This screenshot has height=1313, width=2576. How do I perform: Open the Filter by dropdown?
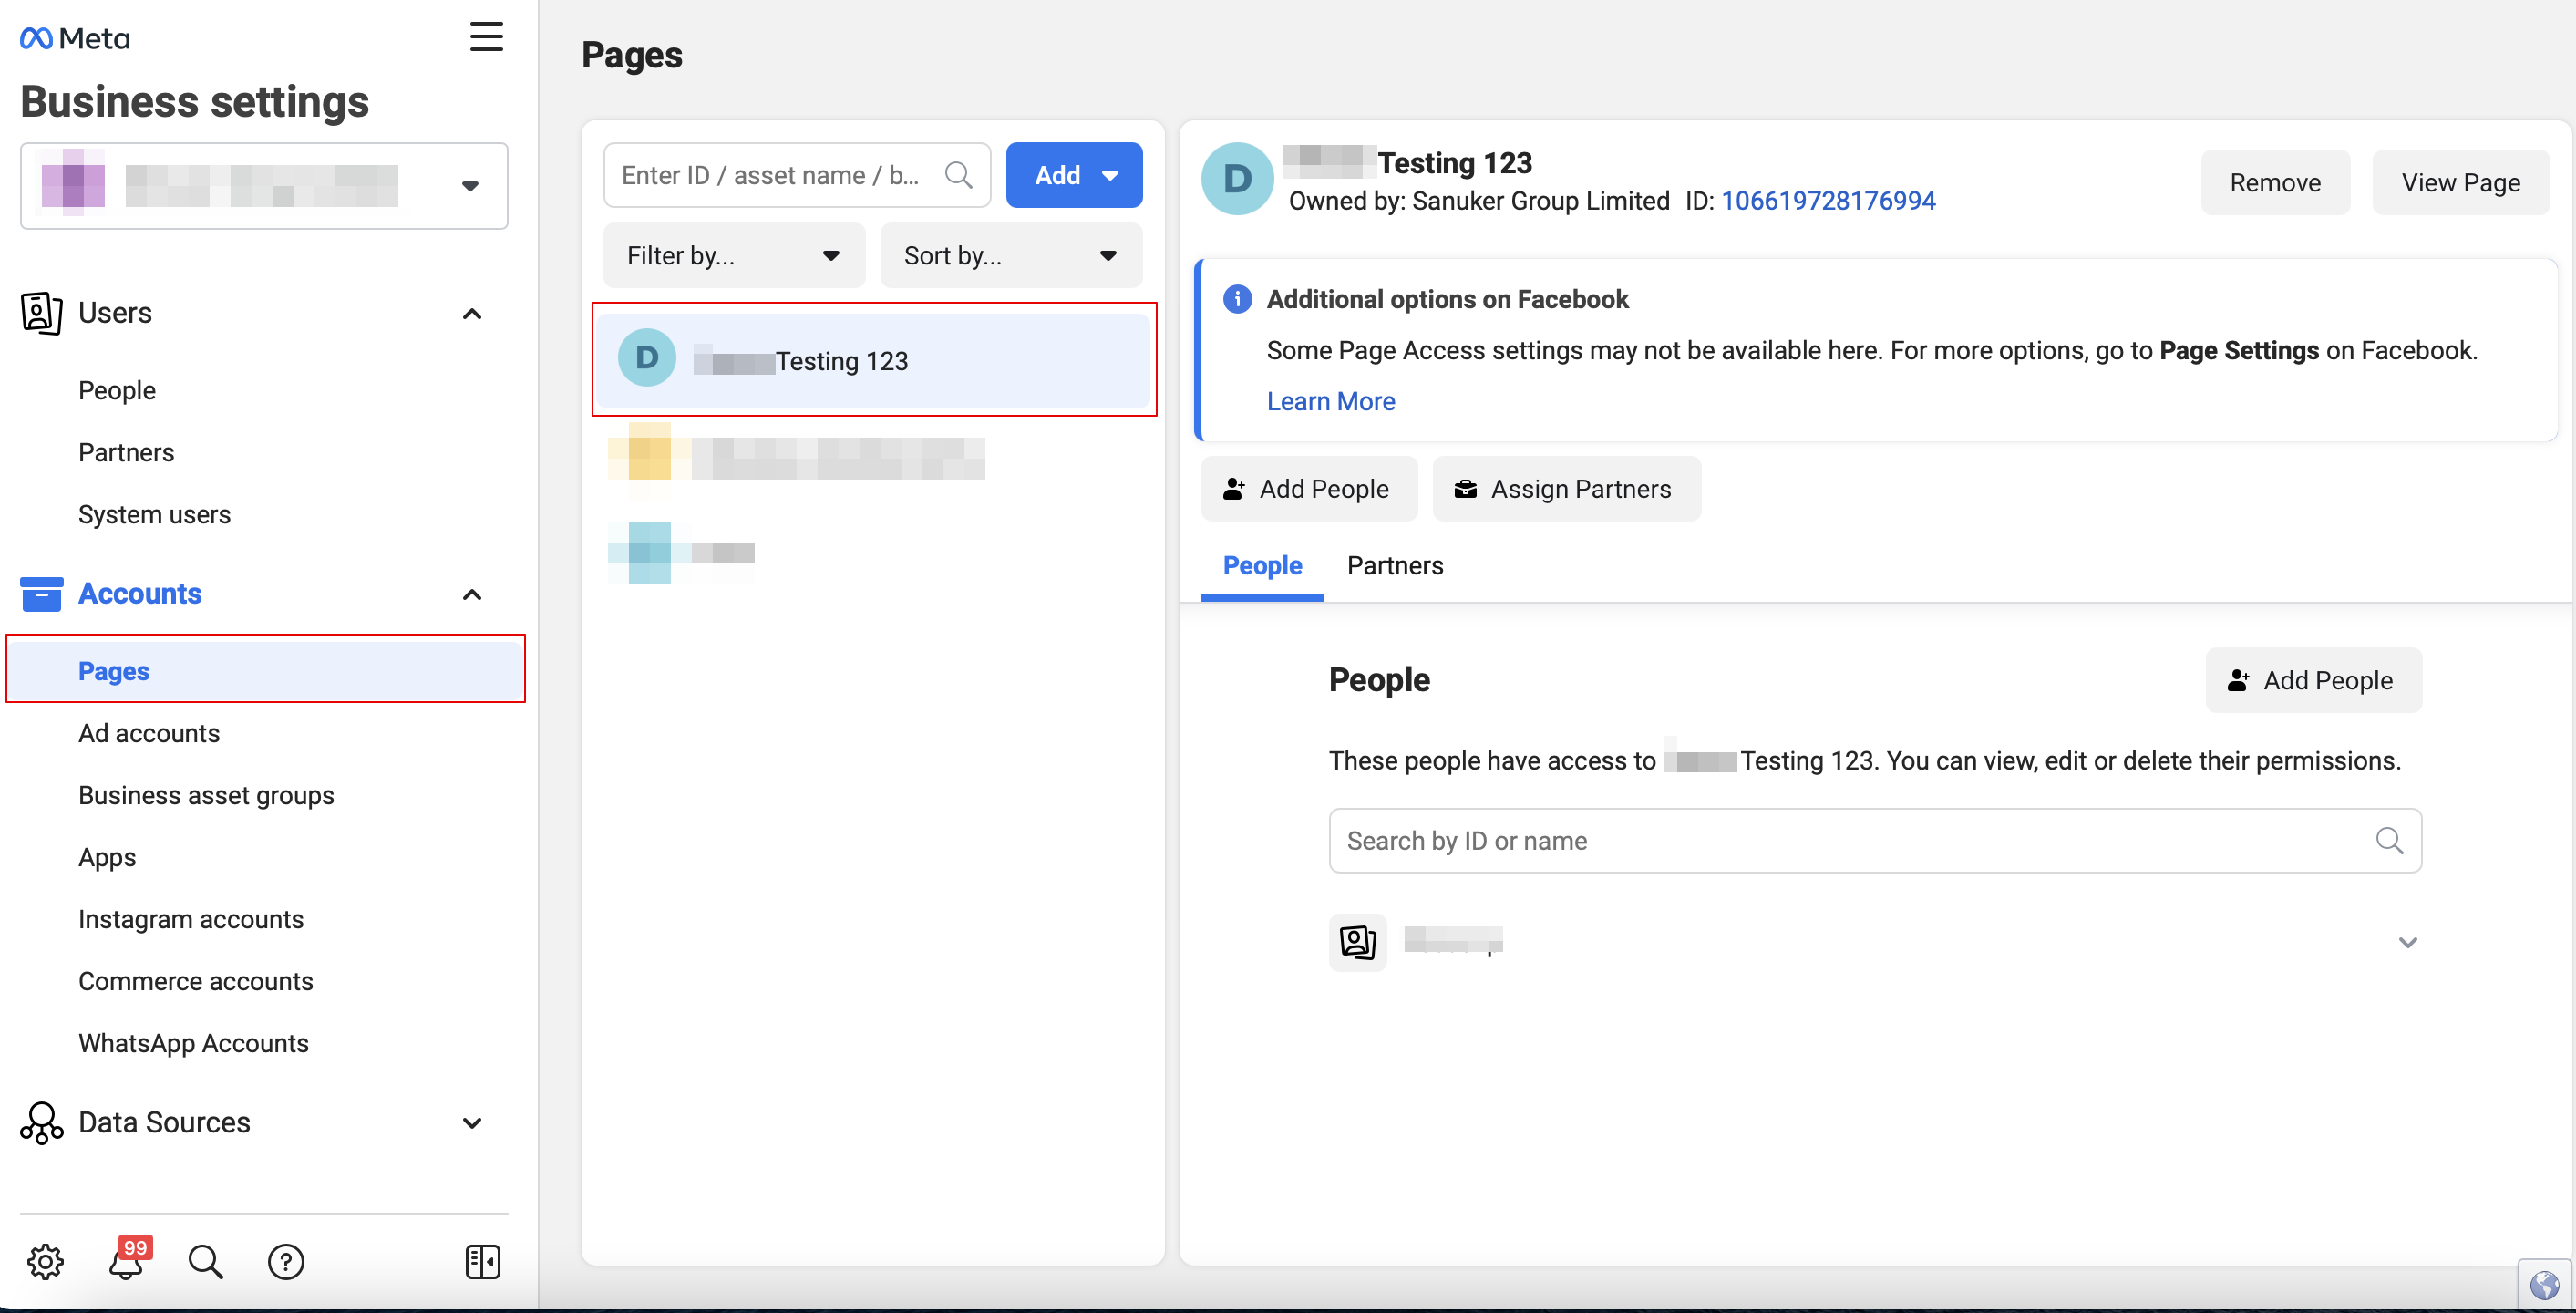tap(733, 256)
